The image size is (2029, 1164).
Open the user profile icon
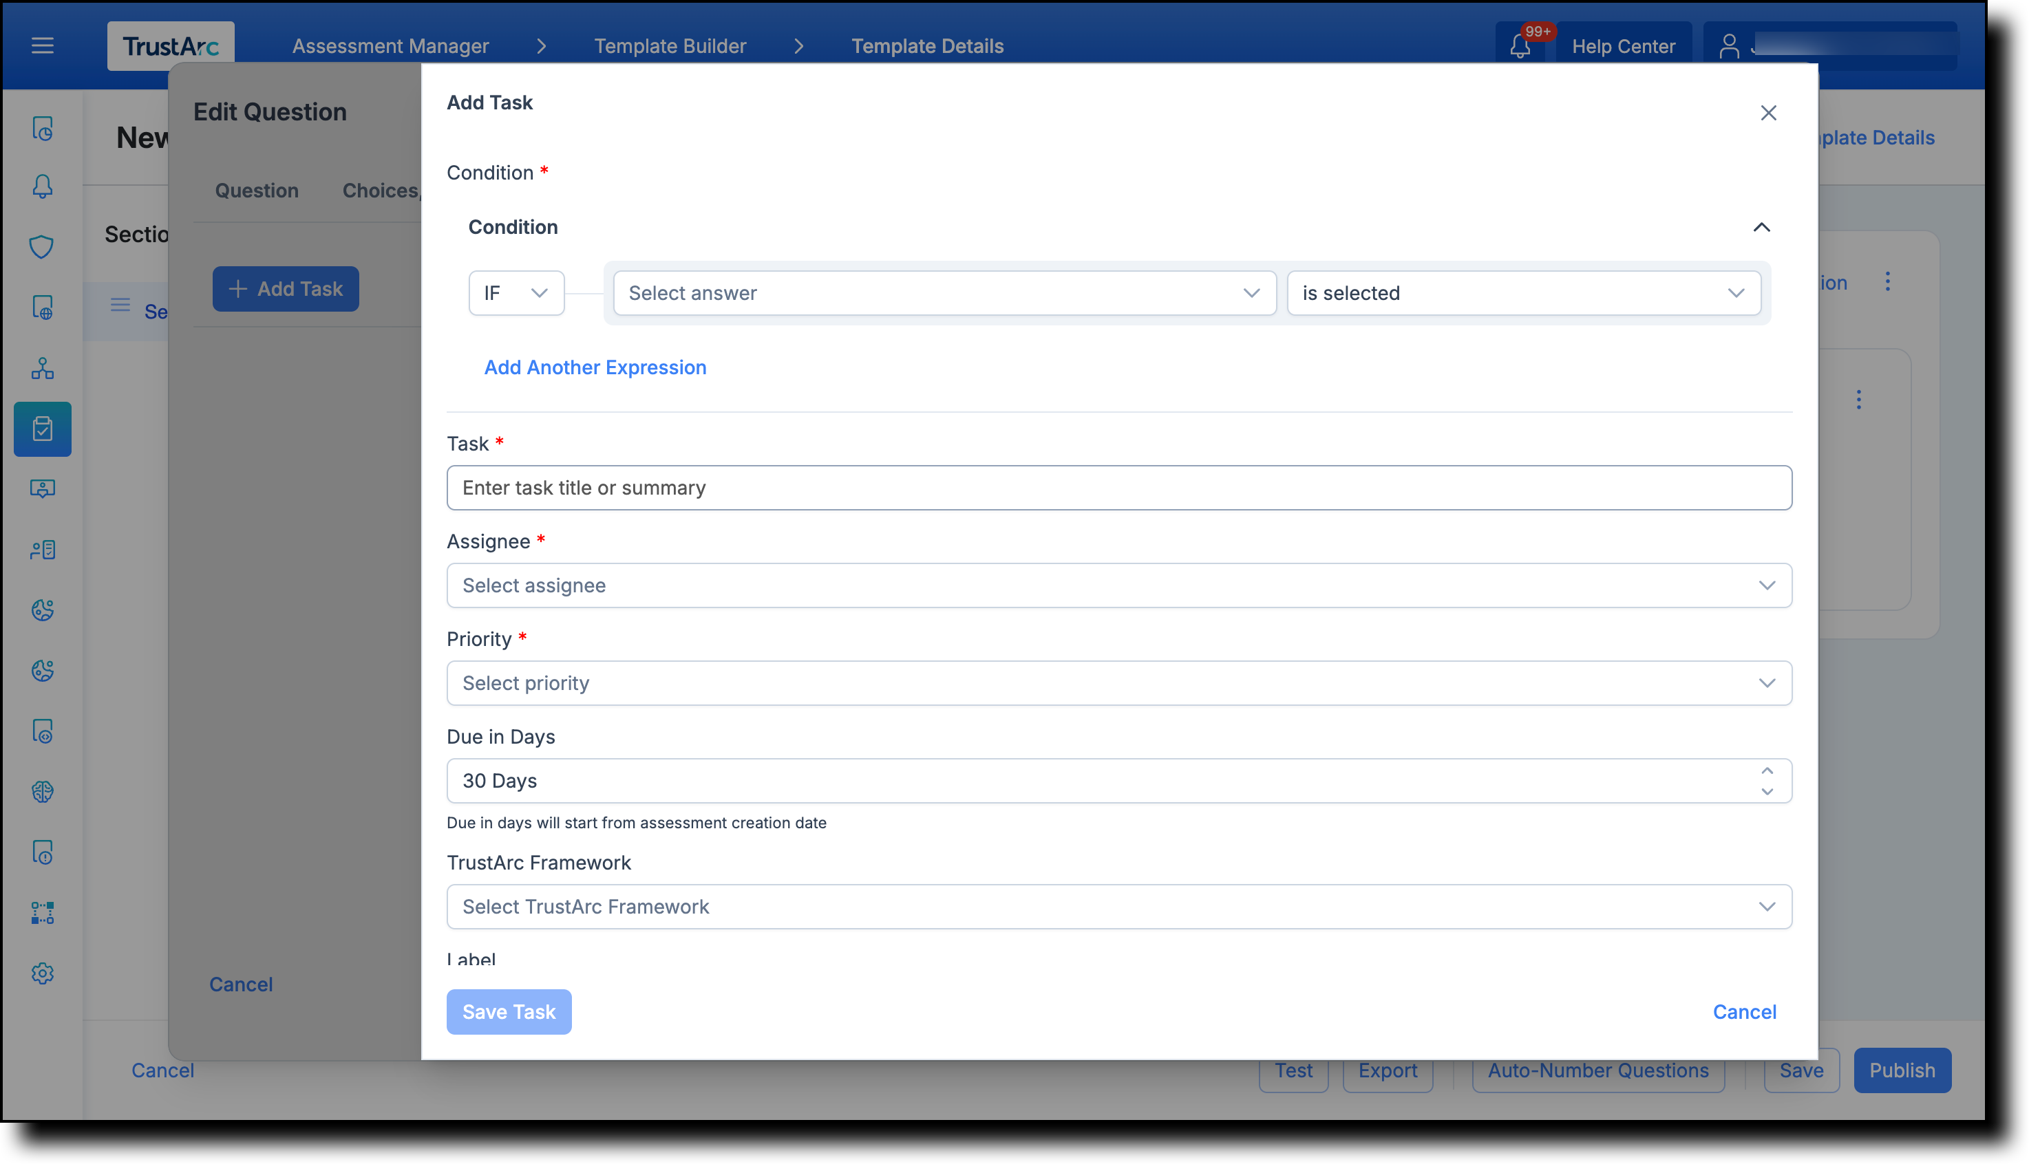[1729, 45]
